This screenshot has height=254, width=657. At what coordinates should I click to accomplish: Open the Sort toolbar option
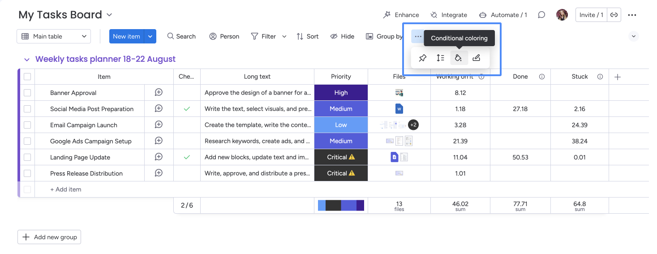pyautogui.click(x=308, y=36)
